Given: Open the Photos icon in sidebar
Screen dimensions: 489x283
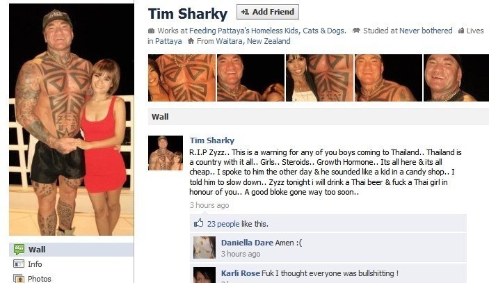Looking at the screenshot, I should click(19, 278).
